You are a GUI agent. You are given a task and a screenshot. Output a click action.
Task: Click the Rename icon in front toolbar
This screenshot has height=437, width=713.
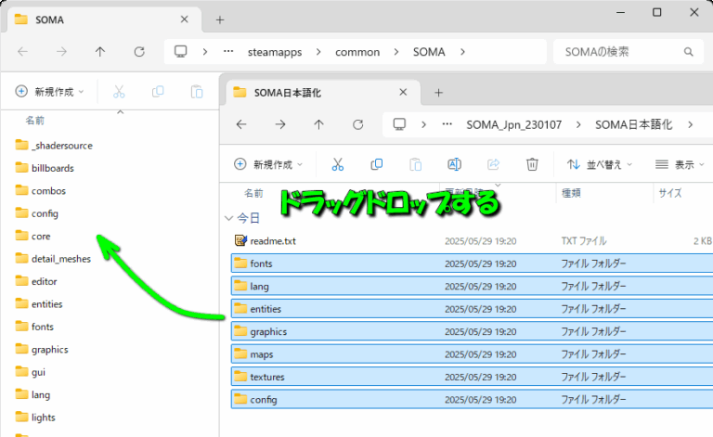pos(454,164)
